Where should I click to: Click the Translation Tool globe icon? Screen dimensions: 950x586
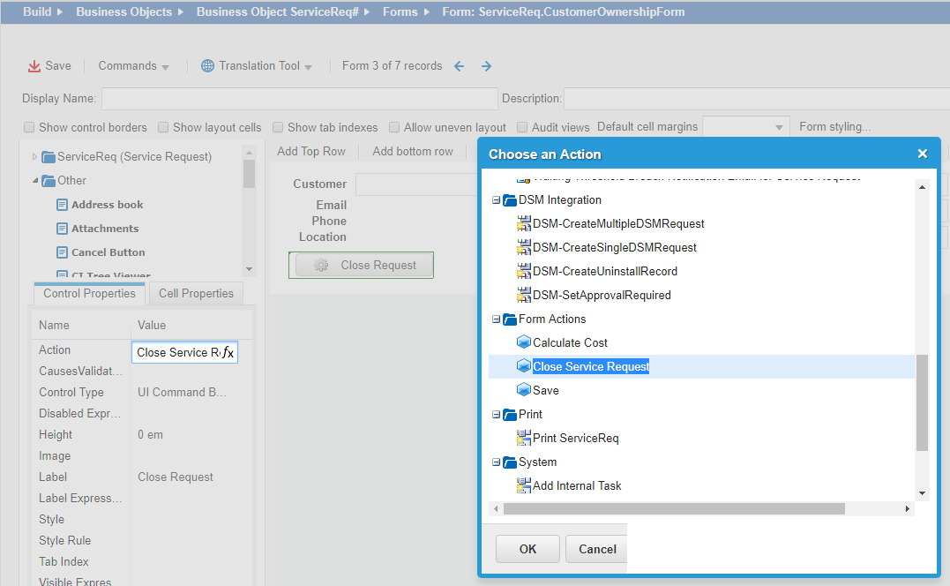[208, 66]
